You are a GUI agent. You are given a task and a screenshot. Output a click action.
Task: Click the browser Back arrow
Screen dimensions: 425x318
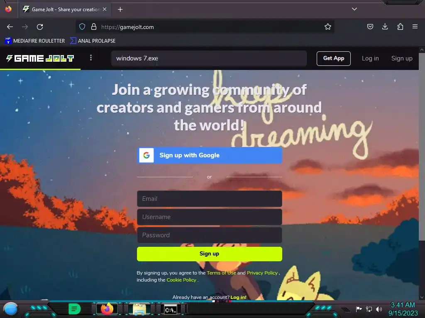tap(10, 27)
